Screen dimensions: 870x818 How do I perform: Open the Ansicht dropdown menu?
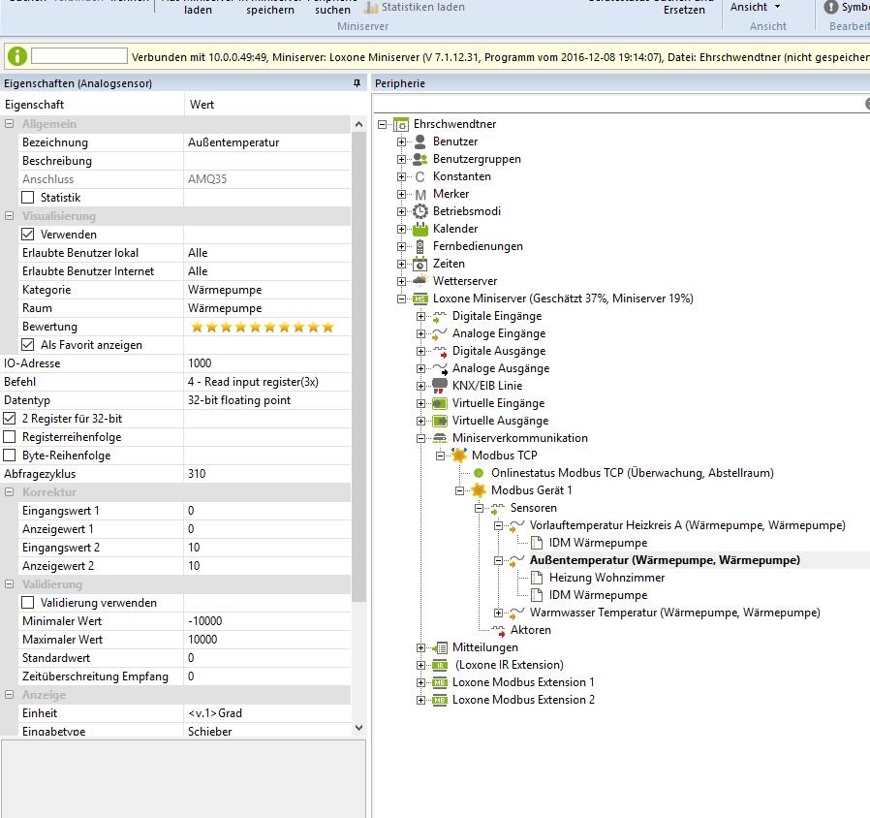pyautogui.click(x=756, y=7)
